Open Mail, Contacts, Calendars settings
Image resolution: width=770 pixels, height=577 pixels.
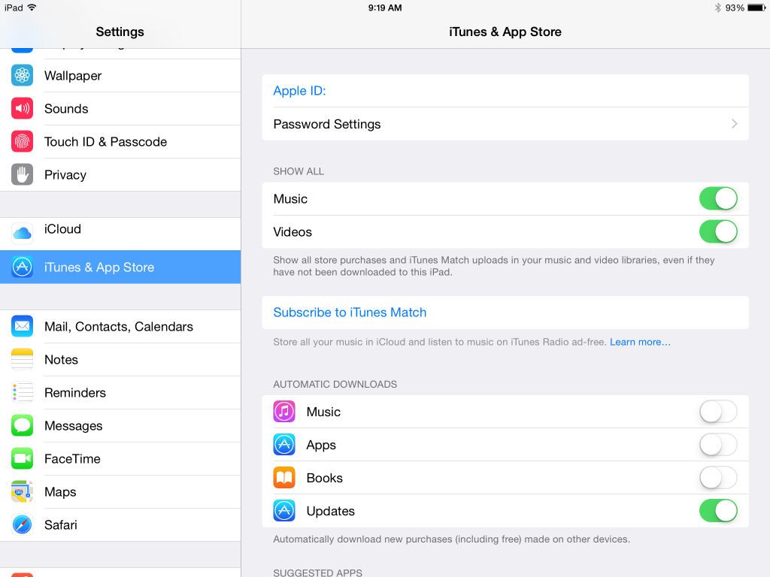click(120, 326)
